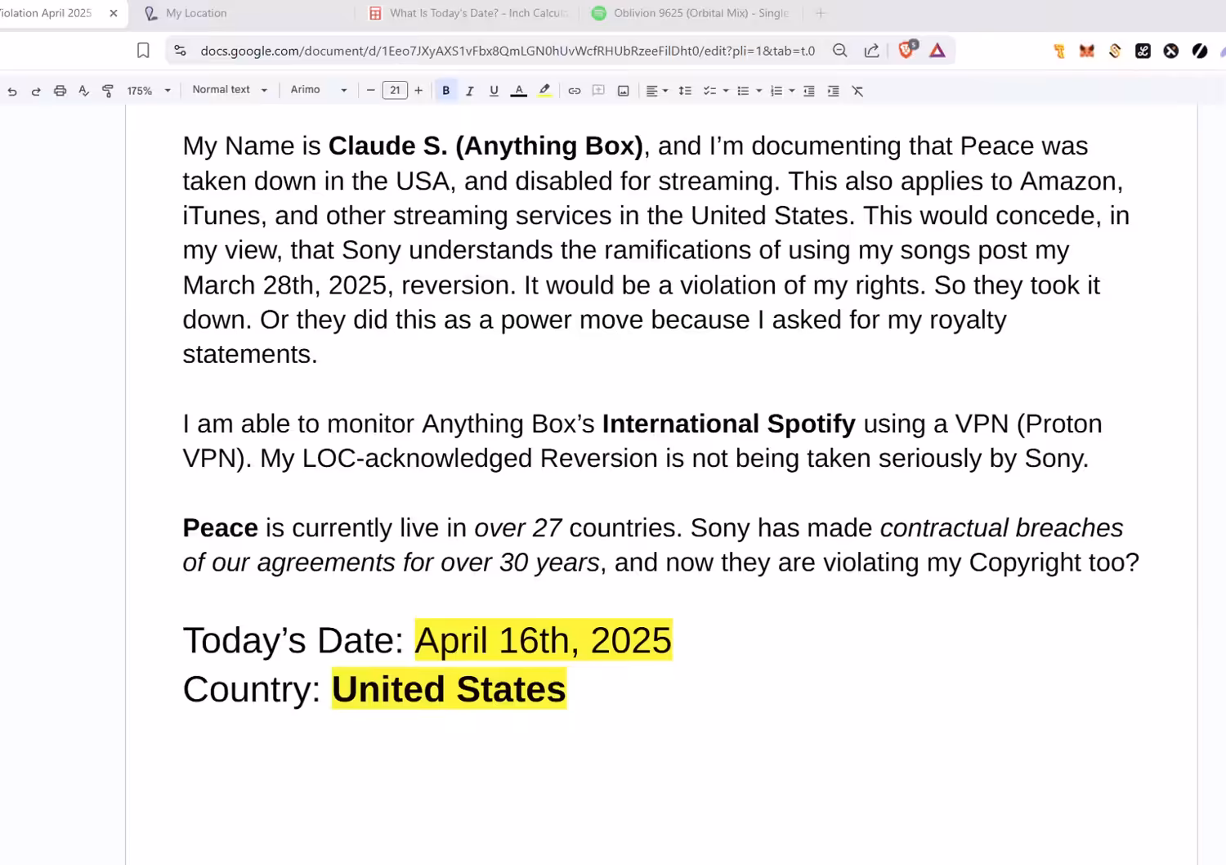Open the black circle X extension icon

click(1171, 52)
